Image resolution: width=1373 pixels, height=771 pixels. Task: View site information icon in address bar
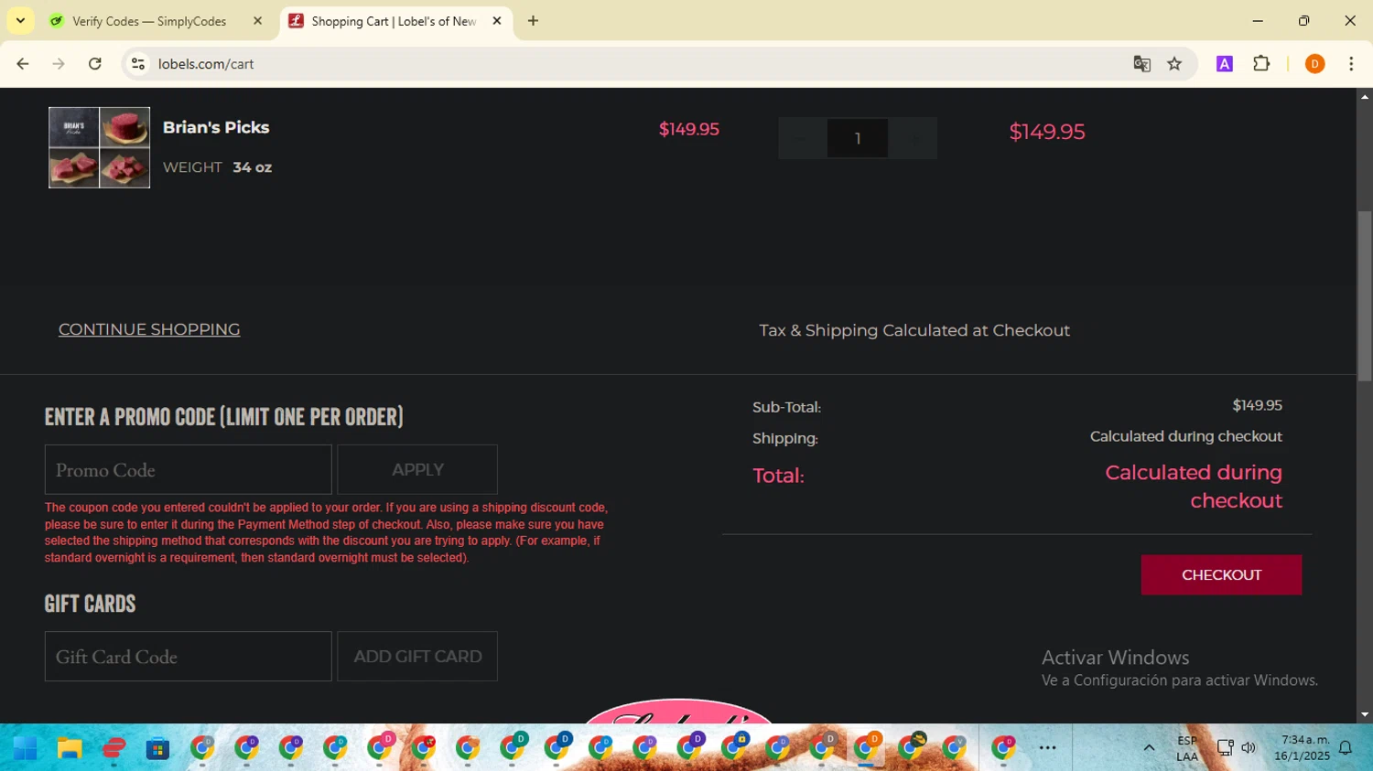tap(138, 64)
